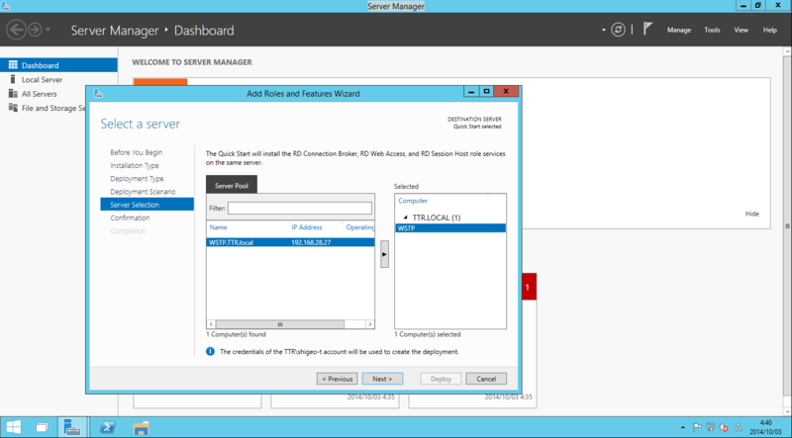Click the wizard title bar icon
792x438 pixels.
pos(98,93)
